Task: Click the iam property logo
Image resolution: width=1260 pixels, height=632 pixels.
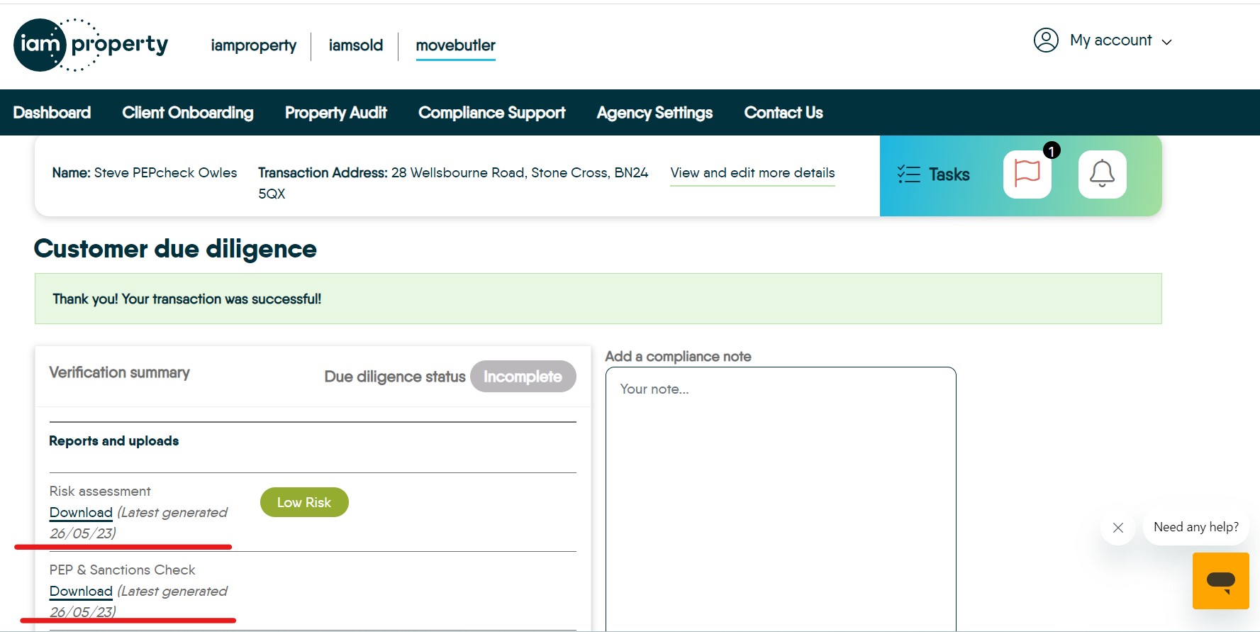Action: (x=91, y=45)
